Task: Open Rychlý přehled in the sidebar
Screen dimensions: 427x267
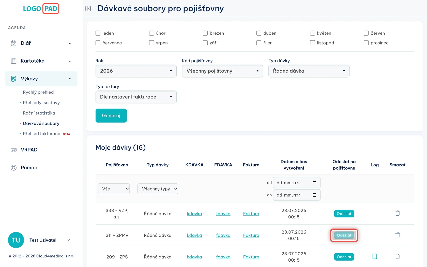Action: pos(38,92)
